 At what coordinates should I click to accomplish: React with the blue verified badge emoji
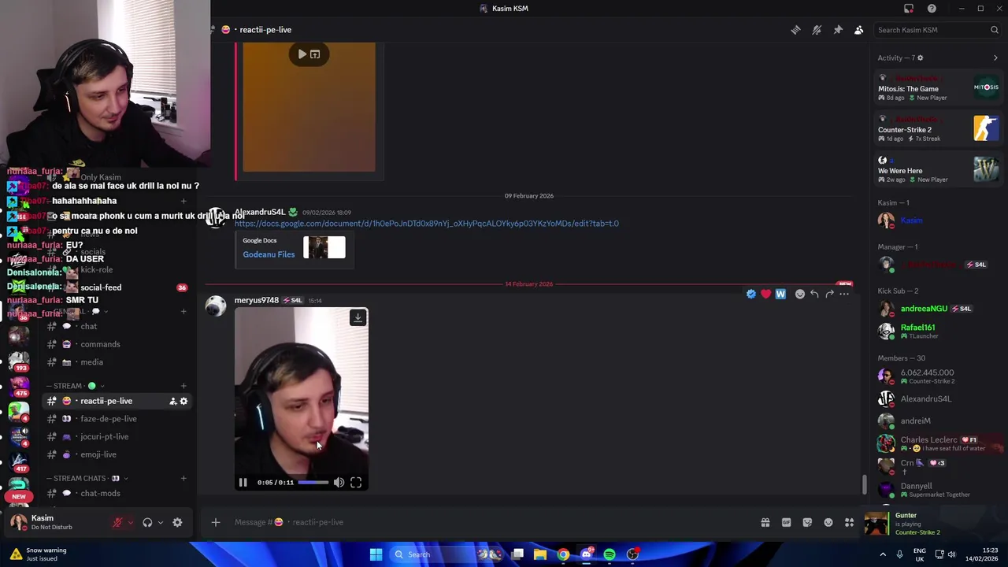tap(751, 294)
